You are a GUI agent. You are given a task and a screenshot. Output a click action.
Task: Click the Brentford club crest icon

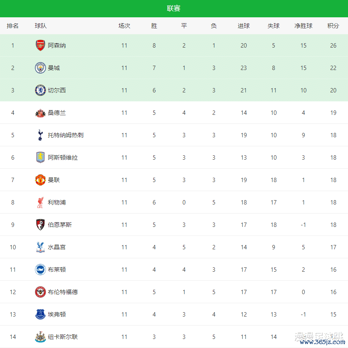click(x=40, y=292)
